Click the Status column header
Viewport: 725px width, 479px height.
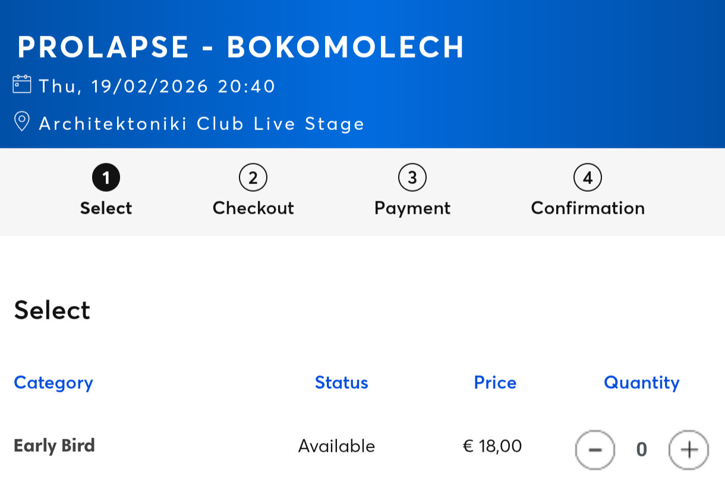point(342,383)
